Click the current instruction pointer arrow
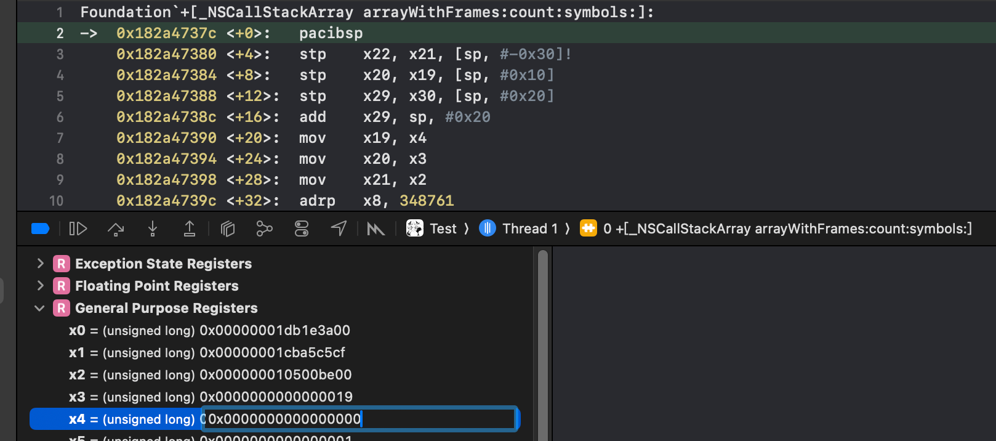This screenshot has width=996, height=441. [x=89, y=33]
